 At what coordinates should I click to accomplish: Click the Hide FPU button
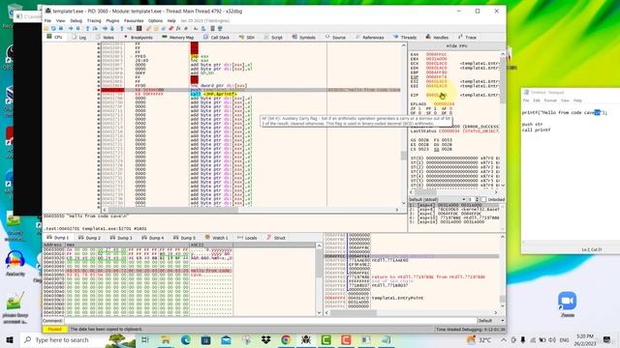pyautogui.click(x=456, y=46)
